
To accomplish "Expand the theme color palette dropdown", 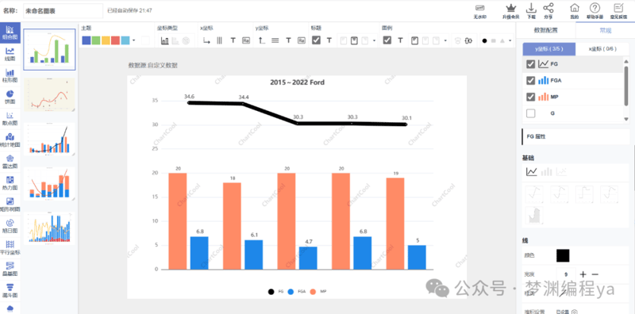I will tap(134, 40).
